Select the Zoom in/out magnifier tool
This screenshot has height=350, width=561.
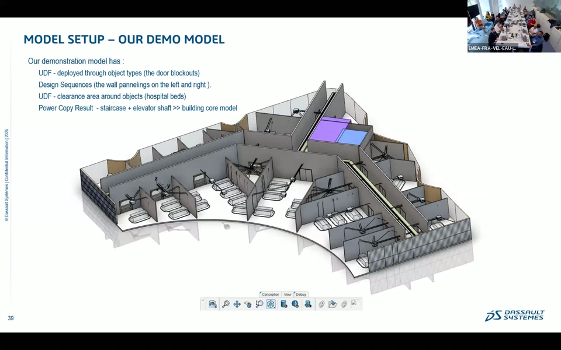259,304
